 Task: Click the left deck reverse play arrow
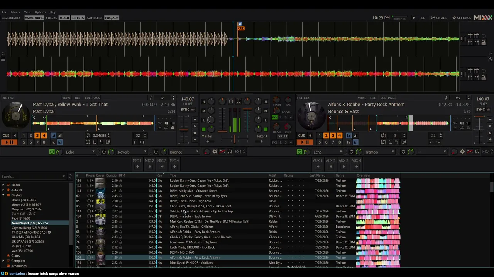(x=15, y=135)
